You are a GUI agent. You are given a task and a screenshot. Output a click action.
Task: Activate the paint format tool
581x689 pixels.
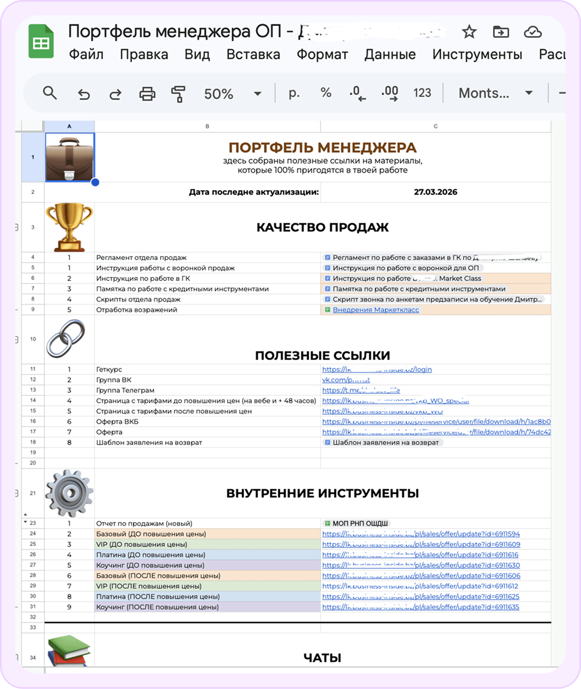click(x=178, y=94)
